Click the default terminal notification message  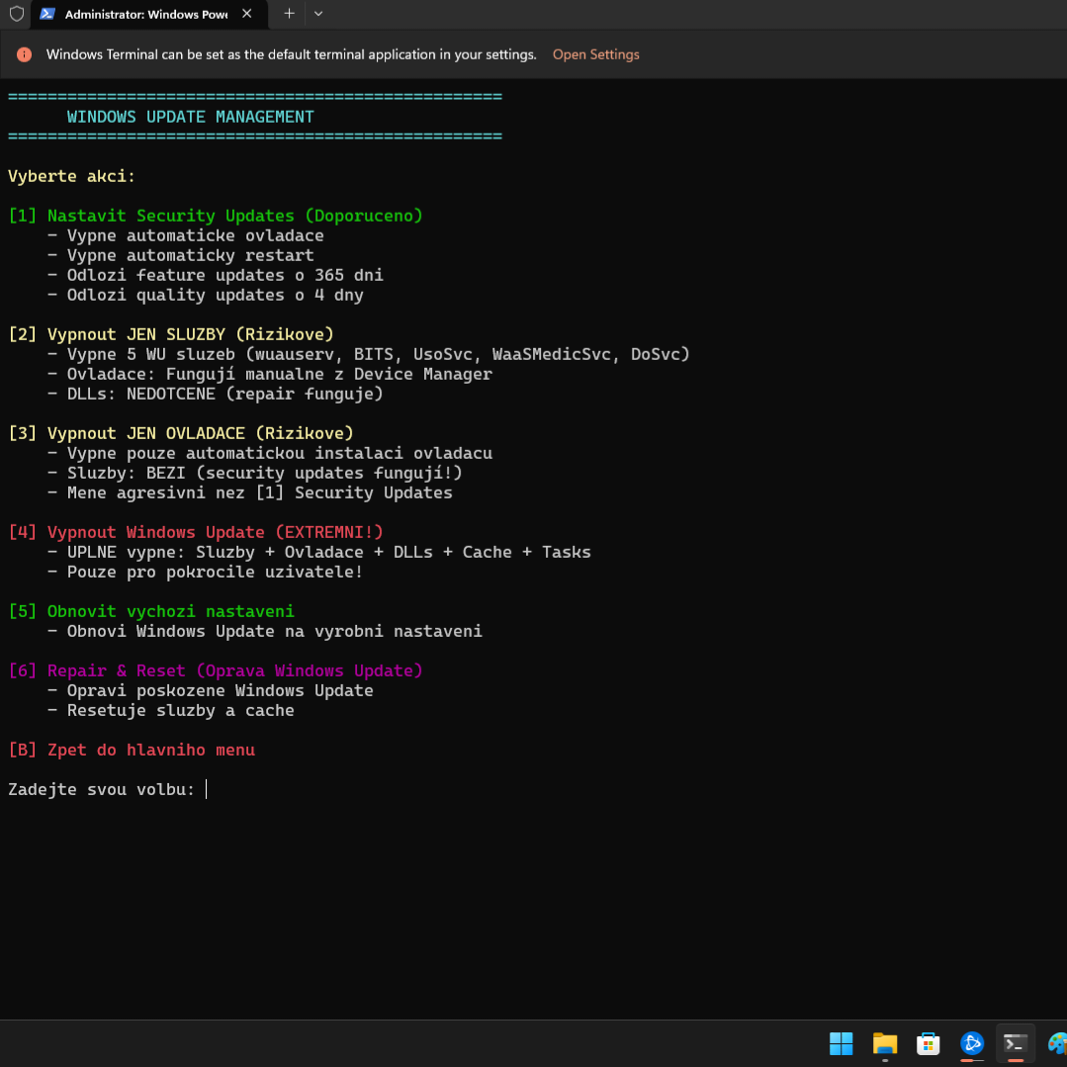(291, 55)
